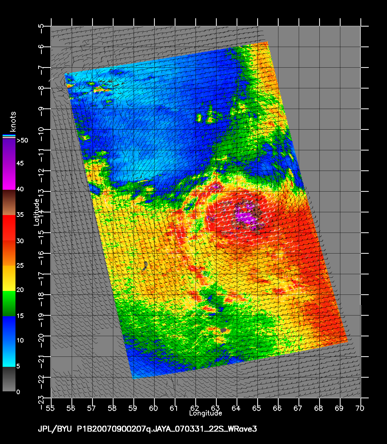Click the longitude tick label '60'
387x444 pixels.
pyautogui.click(x=154, y=408)
